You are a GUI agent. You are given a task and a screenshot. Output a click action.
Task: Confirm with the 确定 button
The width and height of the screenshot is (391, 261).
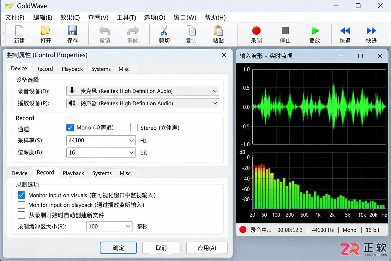[118, 248]
